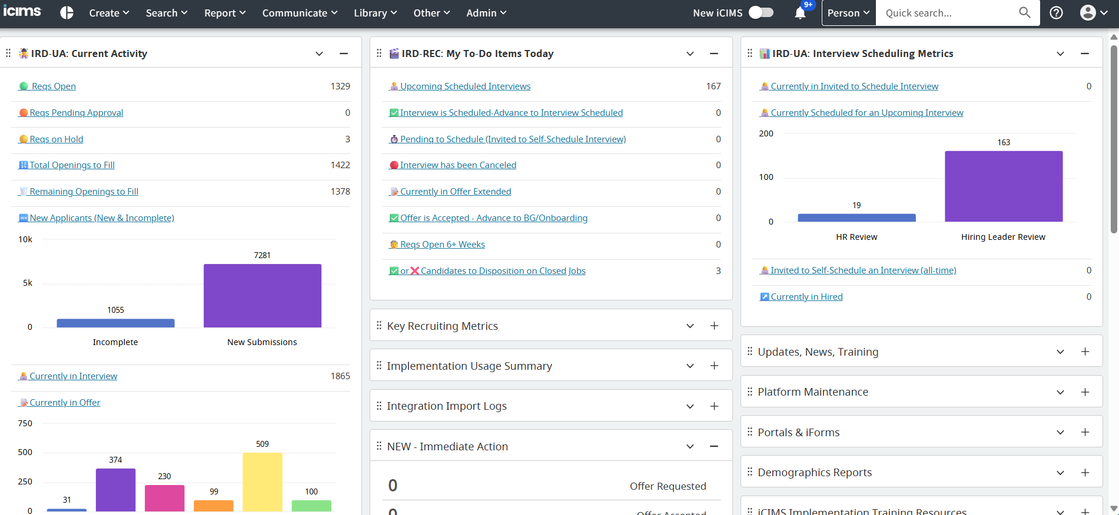The width and height of the screenshot is (1119, 515).
Task: Open the user account avatar menu
Action: tap(1094, 13)
